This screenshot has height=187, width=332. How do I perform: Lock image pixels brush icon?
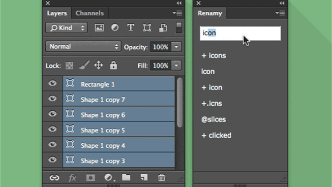coord(84,65)
